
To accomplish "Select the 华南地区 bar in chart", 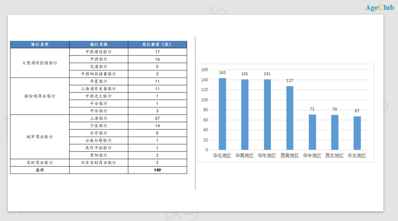I will click(245, 115).
